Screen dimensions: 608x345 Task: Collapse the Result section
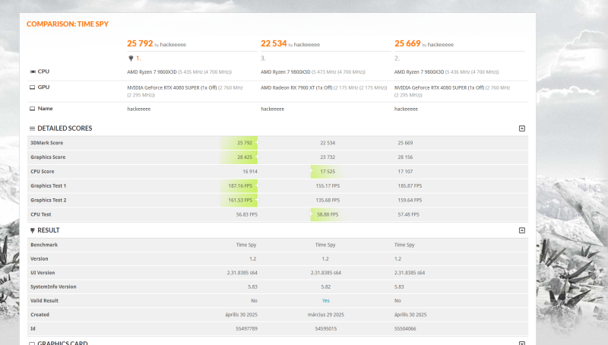pos(522,230)
